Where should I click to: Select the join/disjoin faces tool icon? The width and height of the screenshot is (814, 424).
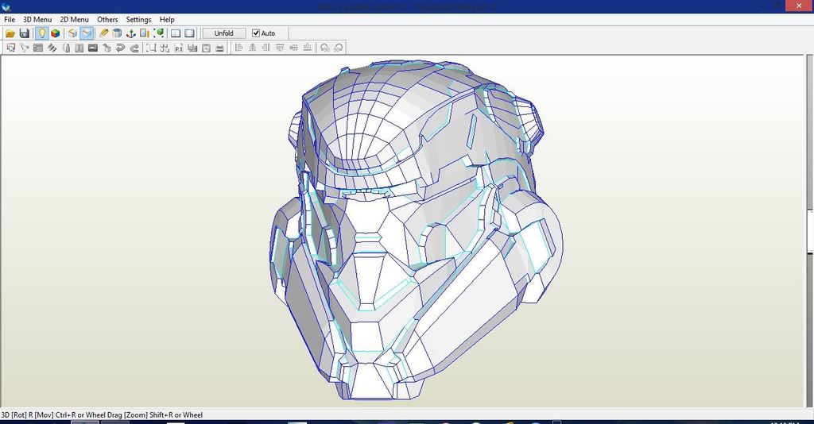coord(38,48)
